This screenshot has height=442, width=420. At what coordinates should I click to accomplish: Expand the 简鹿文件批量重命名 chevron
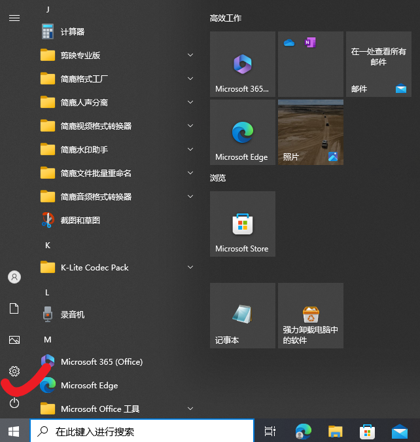[x=190, y=173]
